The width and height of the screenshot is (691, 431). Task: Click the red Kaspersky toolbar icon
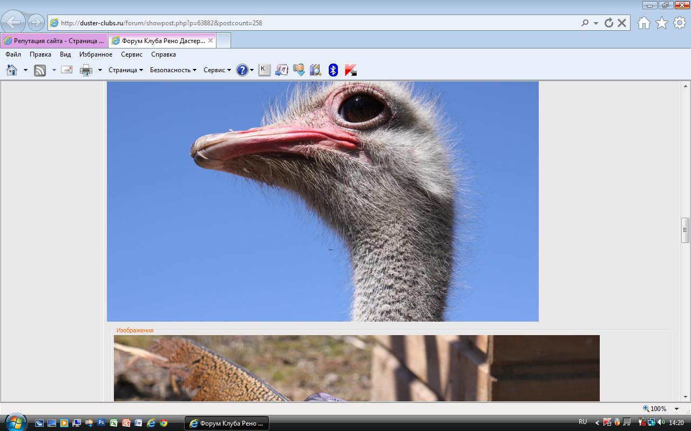pyautogui.click(x=351, y=70)
